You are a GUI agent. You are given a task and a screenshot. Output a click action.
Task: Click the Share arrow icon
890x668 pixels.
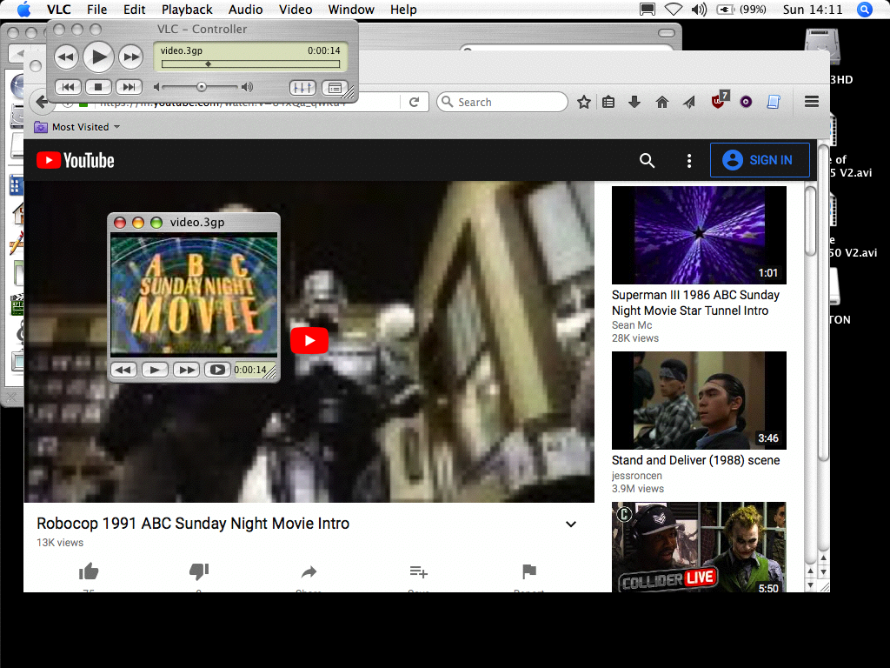[x=309, y=571]
